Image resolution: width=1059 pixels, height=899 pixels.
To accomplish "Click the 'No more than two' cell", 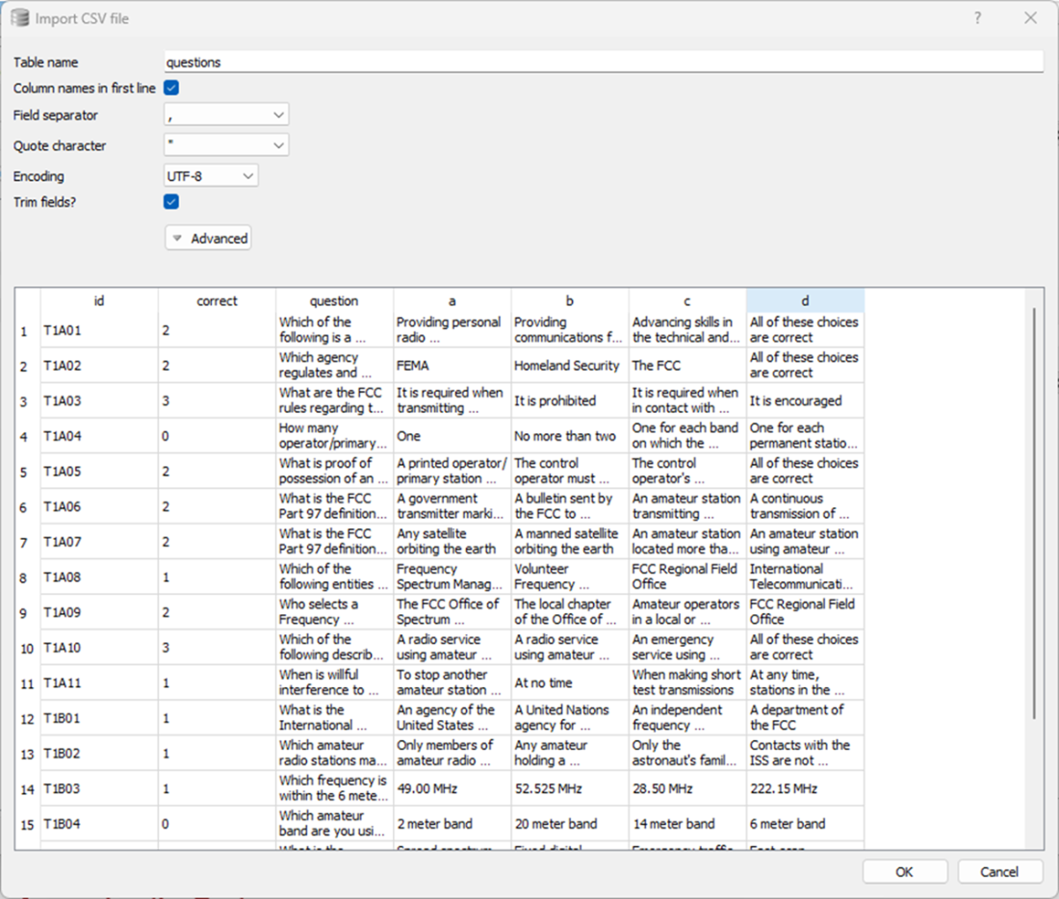I will pos(569,436).
